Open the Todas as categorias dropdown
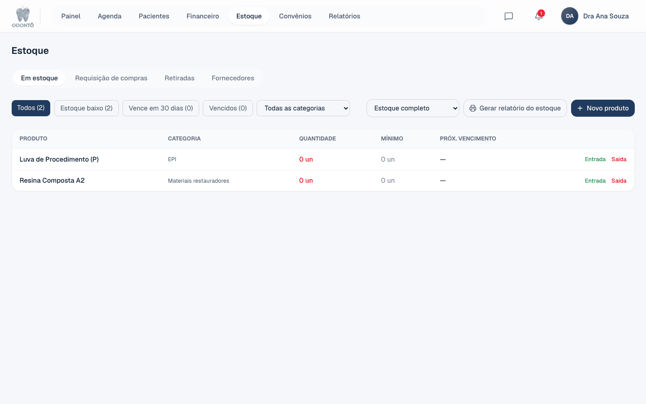646x404 pixels. (303, 108)
